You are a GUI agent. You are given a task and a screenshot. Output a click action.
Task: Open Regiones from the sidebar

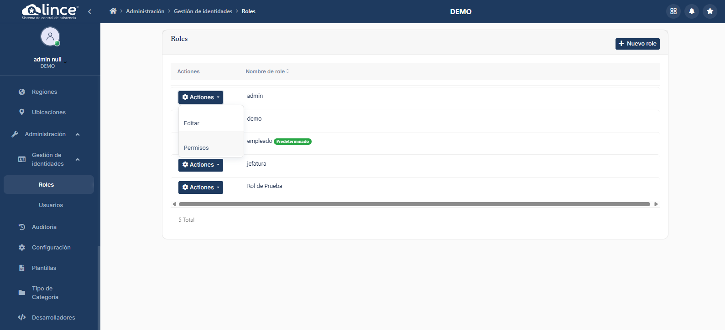[44, 92]
